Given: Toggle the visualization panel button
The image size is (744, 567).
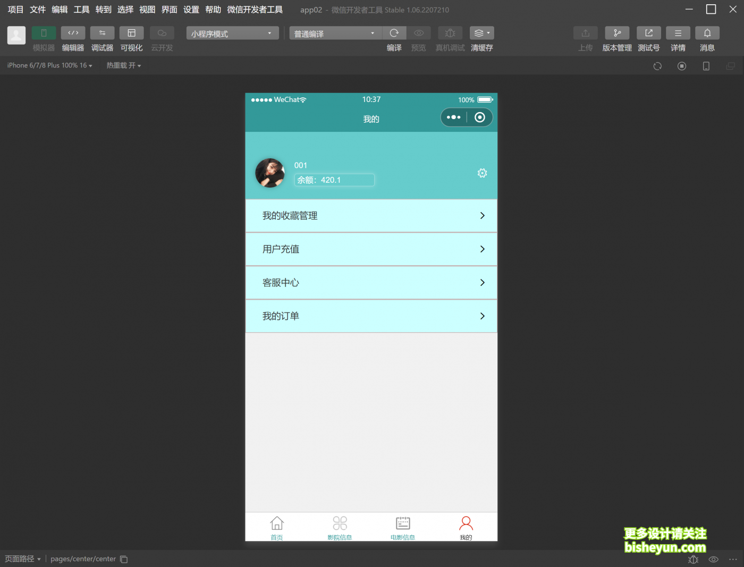Looking at the screenshot, I should [131, 33].
